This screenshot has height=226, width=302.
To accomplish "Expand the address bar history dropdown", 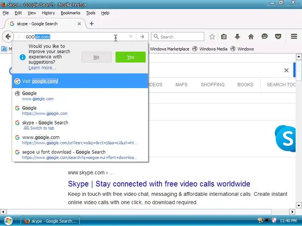I will click(x=131, y=37).
